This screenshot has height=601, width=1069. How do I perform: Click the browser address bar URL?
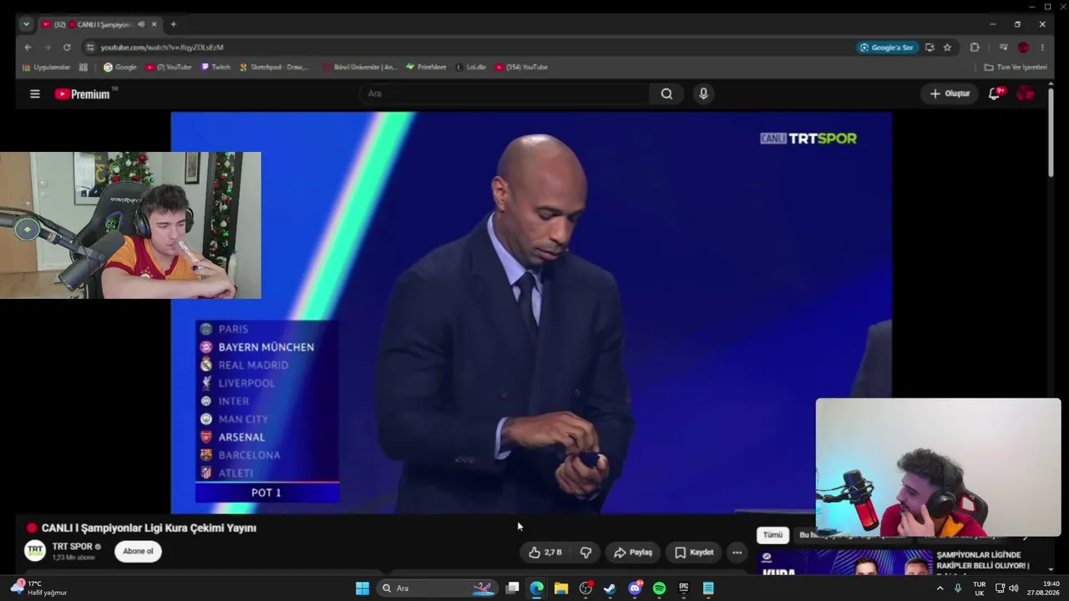point(162,48)
